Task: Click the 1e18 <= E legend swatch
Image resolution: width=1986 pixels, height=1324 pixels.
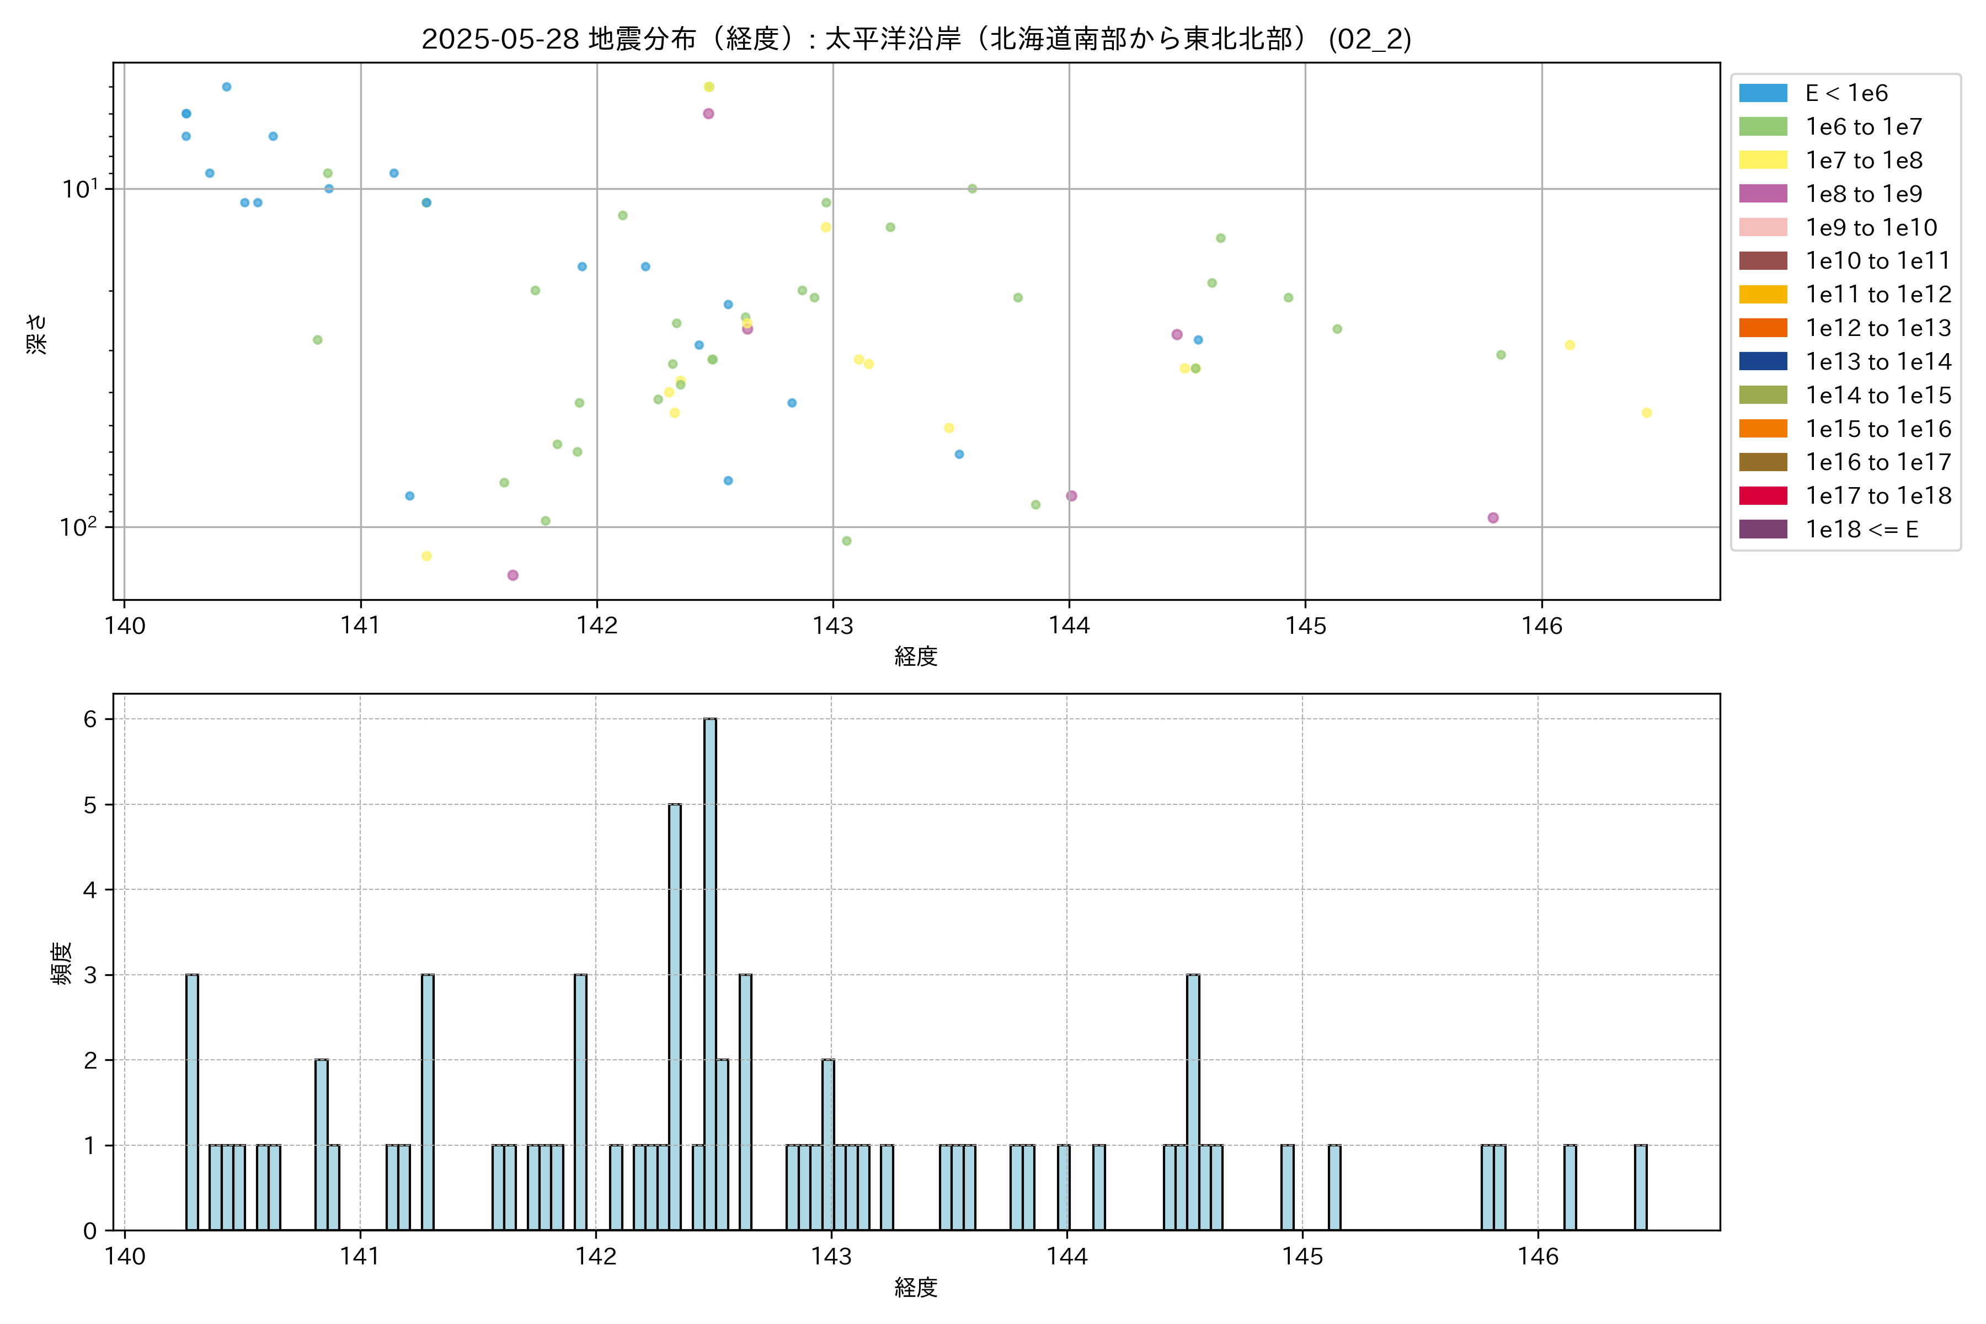Action: (1763, 530)
